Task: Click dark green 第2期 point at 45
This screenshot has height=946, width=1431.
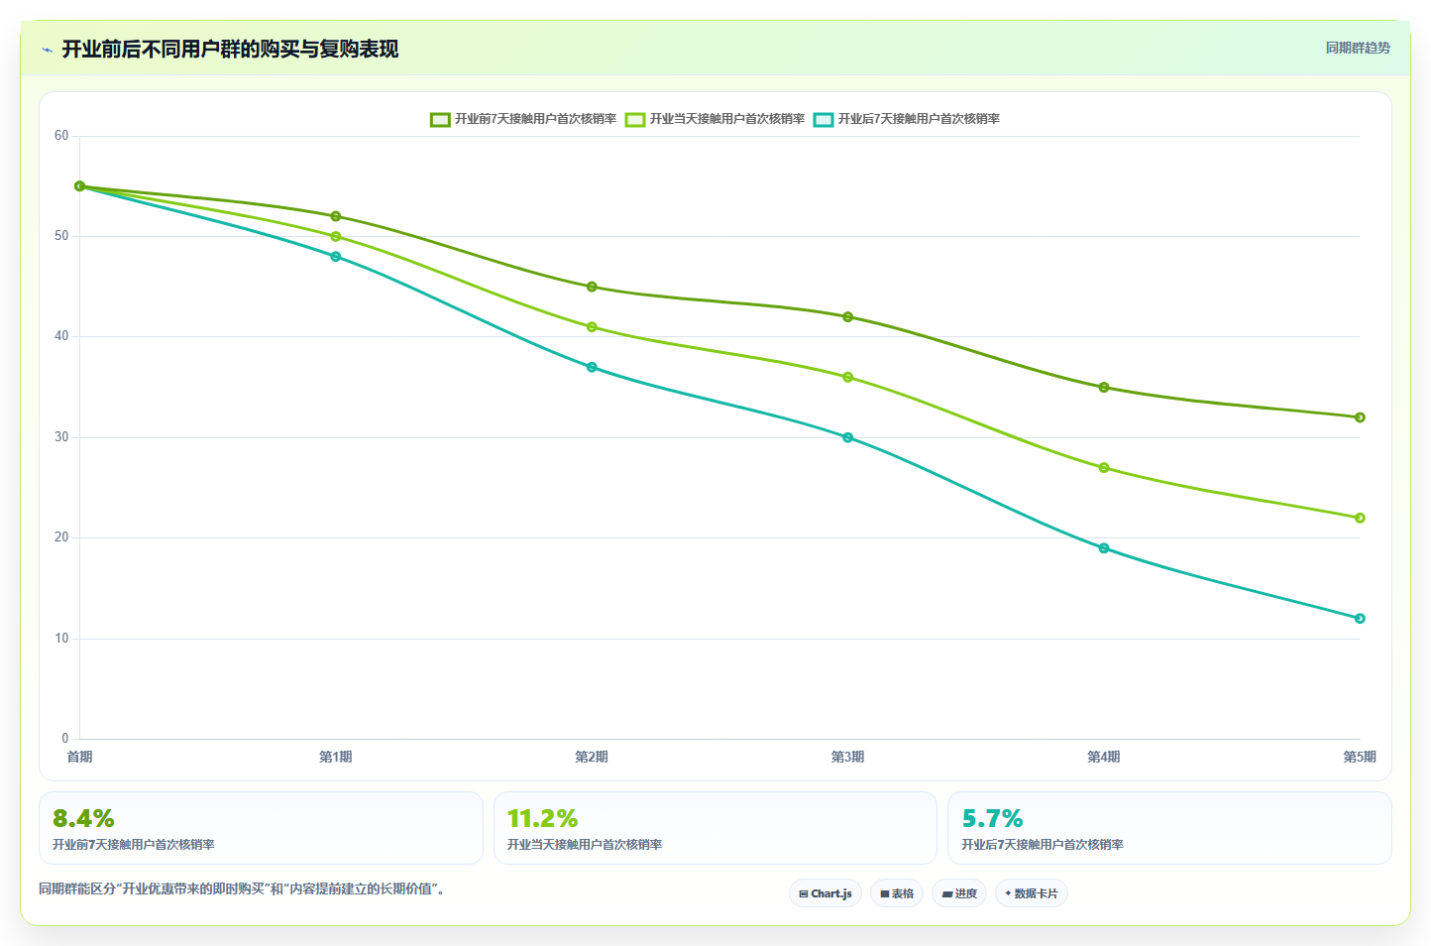Action: [592, 287]
